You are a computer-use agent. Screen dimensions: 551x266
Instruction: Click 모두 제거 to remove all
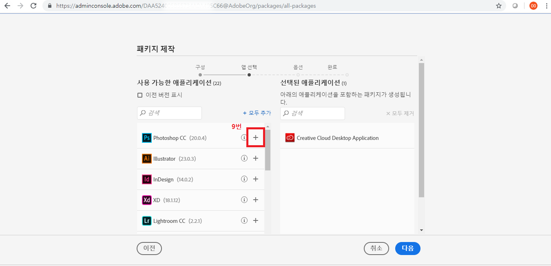[400, 113]
